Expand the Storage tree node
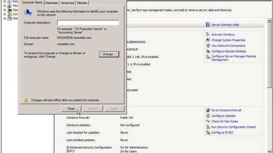 [5, 18]
